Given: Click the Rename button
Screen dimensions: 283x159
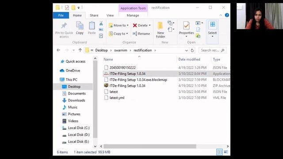Looking at the screenshot, I should click(141, 34).
